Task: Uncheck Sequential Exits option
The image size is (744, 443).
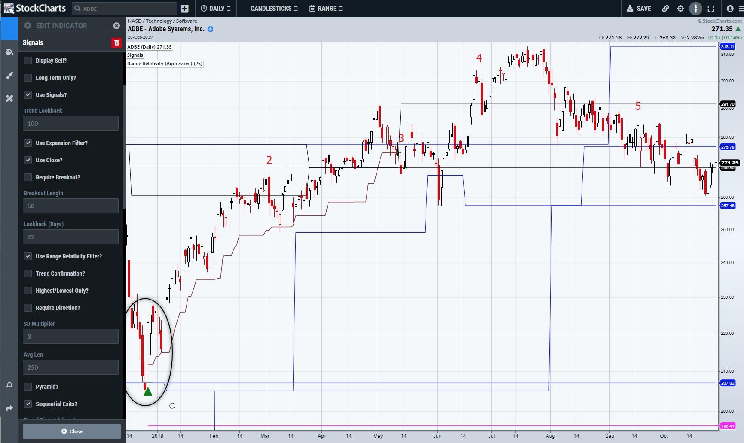Action: click(28, 404)
